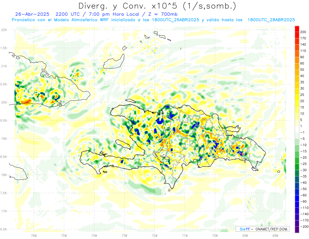Click the '21N' latitude label

tap(4, 66)
